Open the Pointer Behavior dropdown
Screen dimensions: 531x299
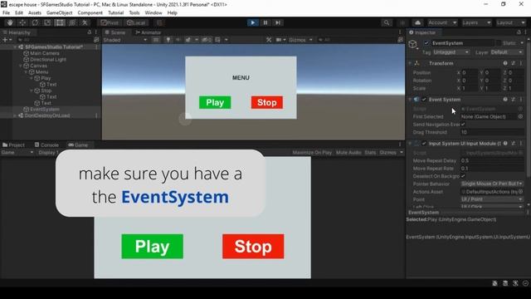(492, 184)
